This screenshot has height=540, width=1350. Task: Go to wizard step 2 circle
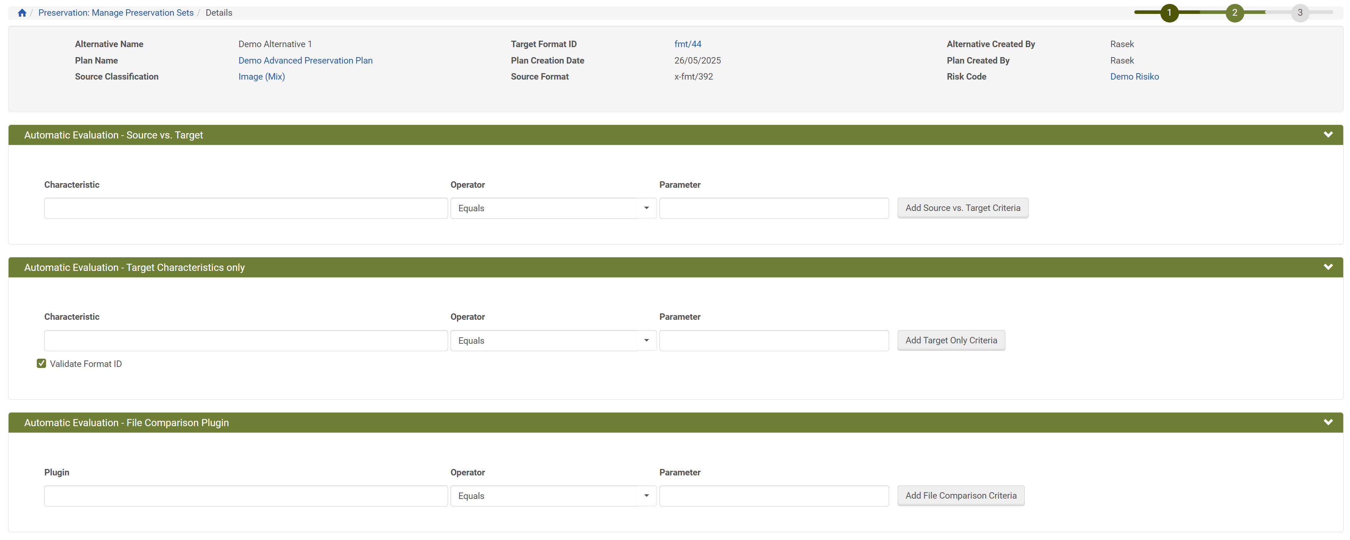coord(1234,12)
